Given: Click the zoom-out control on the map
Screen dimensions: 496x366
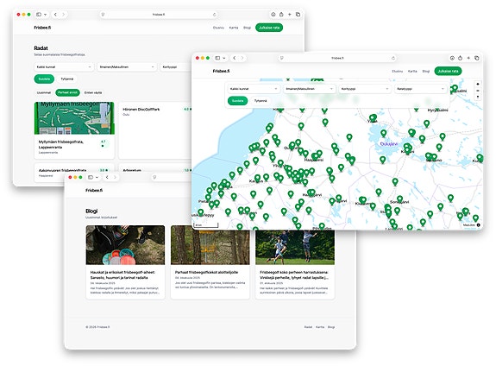Looking at the screenshot, I should (x=477, y=91).
